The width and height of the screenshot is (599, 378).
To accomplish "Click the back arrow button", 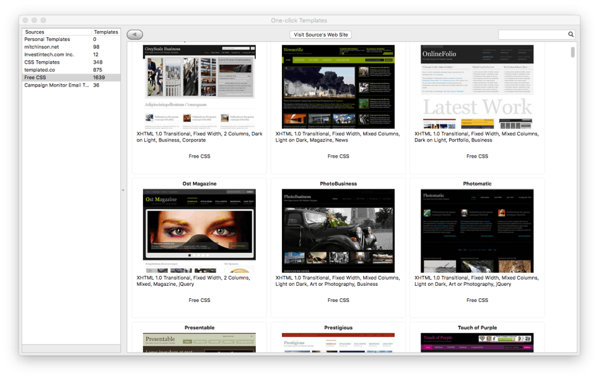I will [135, 35].
